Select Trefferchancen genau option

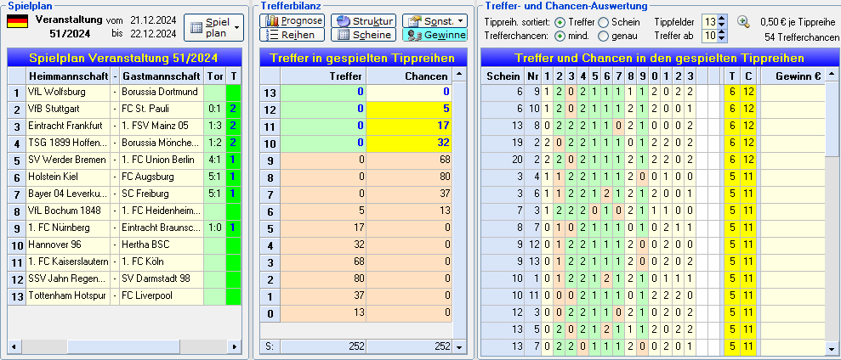604,37
